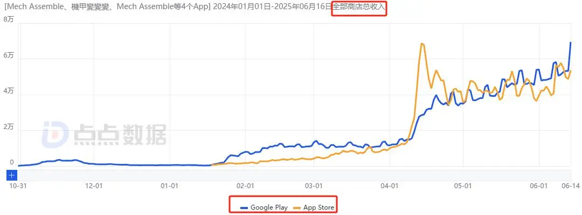Click the orange App Store peak in mid-April
The image size is (582, 215).
(421, 44)
